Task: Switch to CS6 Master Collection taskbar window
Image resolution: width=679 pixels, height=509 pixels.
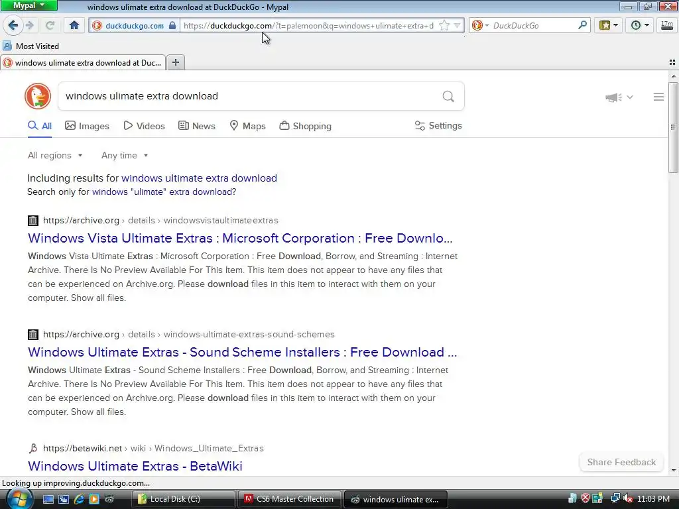Action: click(290, 499)
